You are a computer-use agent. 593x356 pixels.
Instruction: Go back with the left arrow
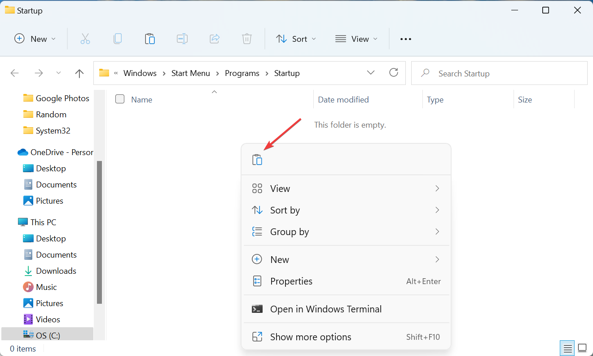pyautogui.click(x=15, y=73)
